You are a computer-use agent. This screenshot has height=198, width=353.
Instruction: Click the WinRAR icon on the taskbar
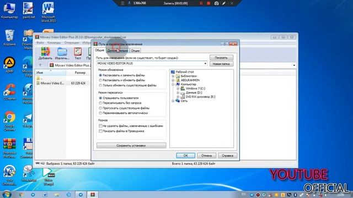point(93,195)
